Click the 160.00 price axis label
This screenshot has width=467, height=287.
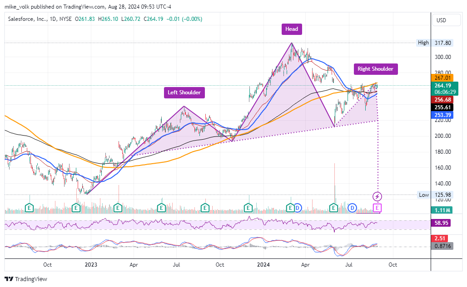[x=443, y=168]
